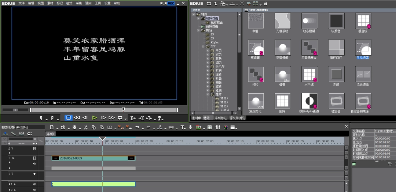Select the scissors cut icon in timeline toolbar
396x192 pixels.
(x=85, y=127)
